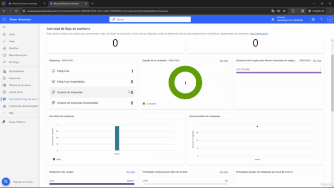Click the IVAN legend teal swatch

(x=54, y=159)
